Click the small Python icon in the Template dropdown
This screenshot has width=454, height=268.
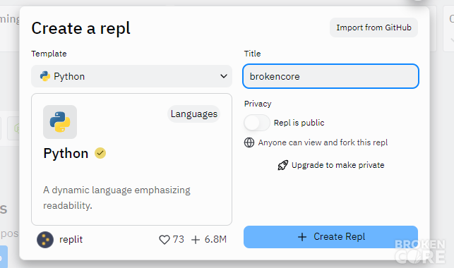(x=45, y=76)
